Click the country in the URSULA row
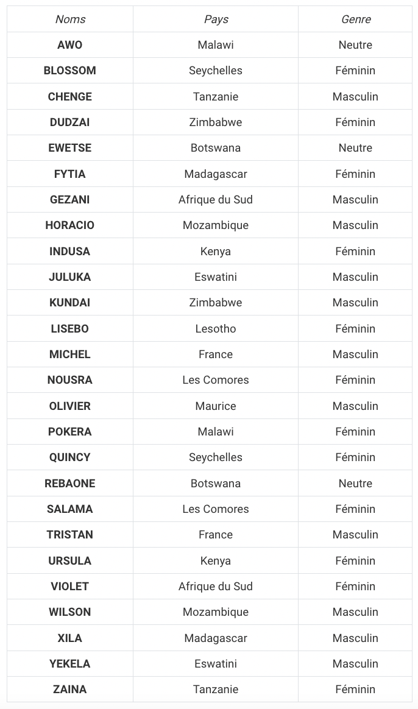418x709 pixels. 216,561
